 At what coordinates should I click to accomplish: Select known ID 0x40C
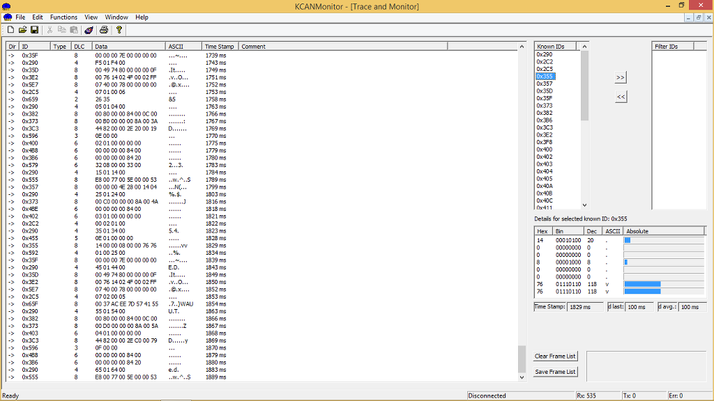pos(544,200)
